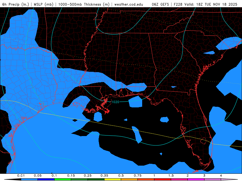Click the '1000-500mb Thickness (m)' label
This screenshot has height=181, width=242.
[x=84, y=4]
